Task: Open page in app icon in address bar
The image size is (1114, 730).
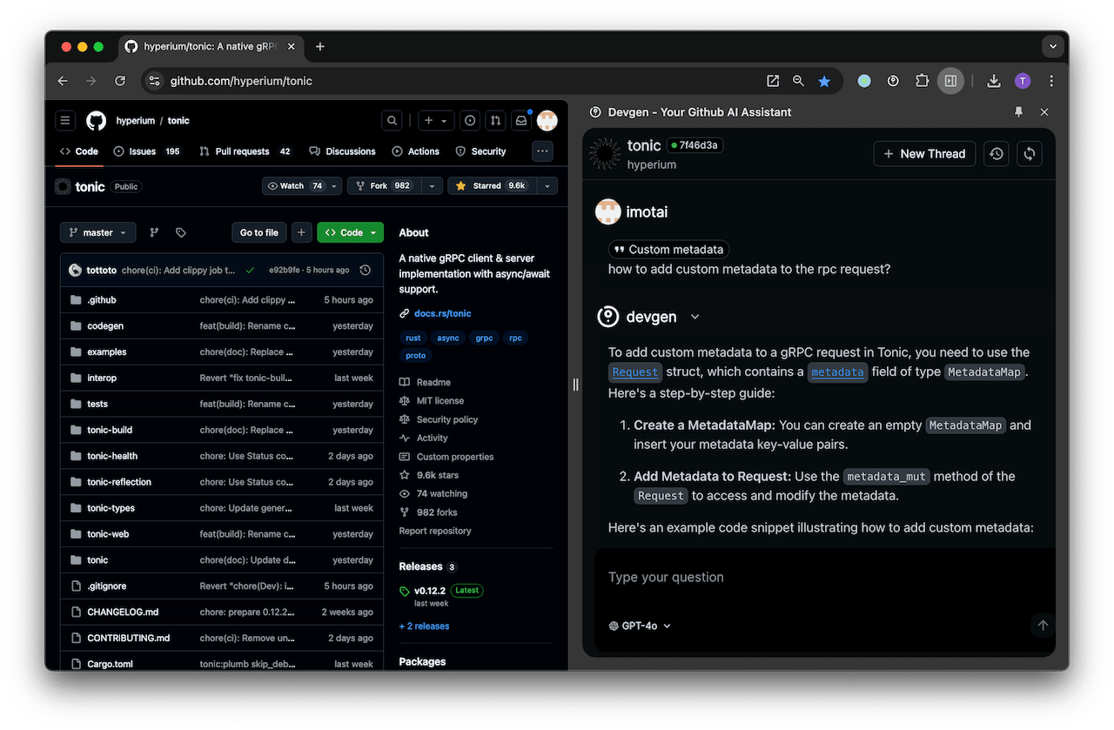Action: 772,81
